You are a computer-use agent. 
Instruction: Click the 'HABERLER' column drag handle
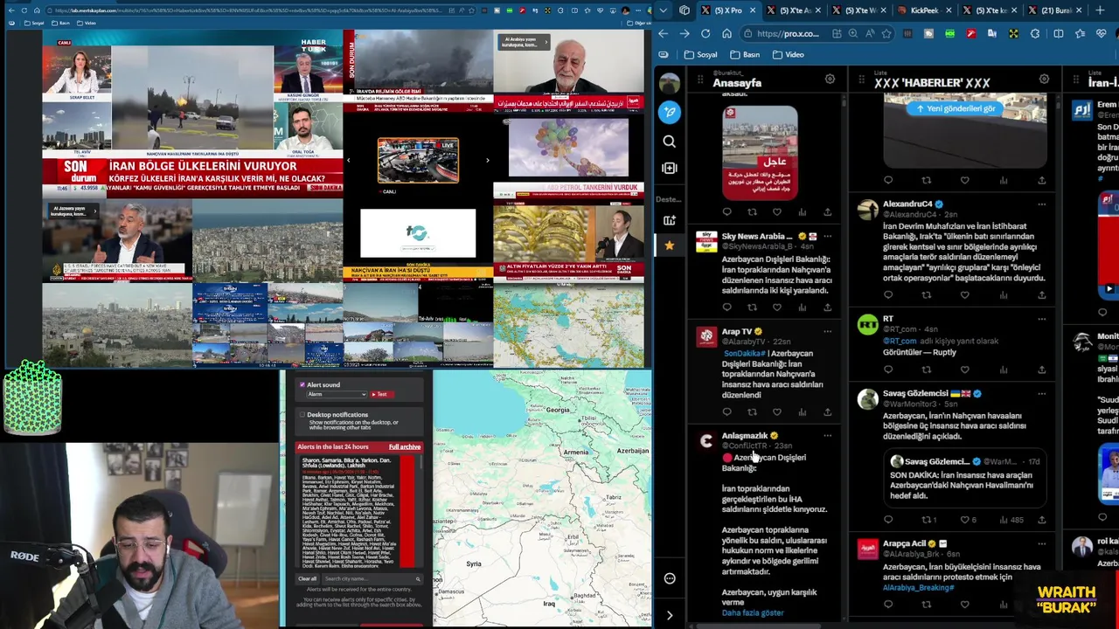point(863,80)
